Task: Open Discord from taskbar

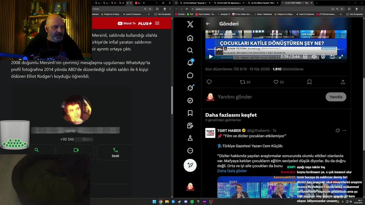Action: click(x=186, y=202)
